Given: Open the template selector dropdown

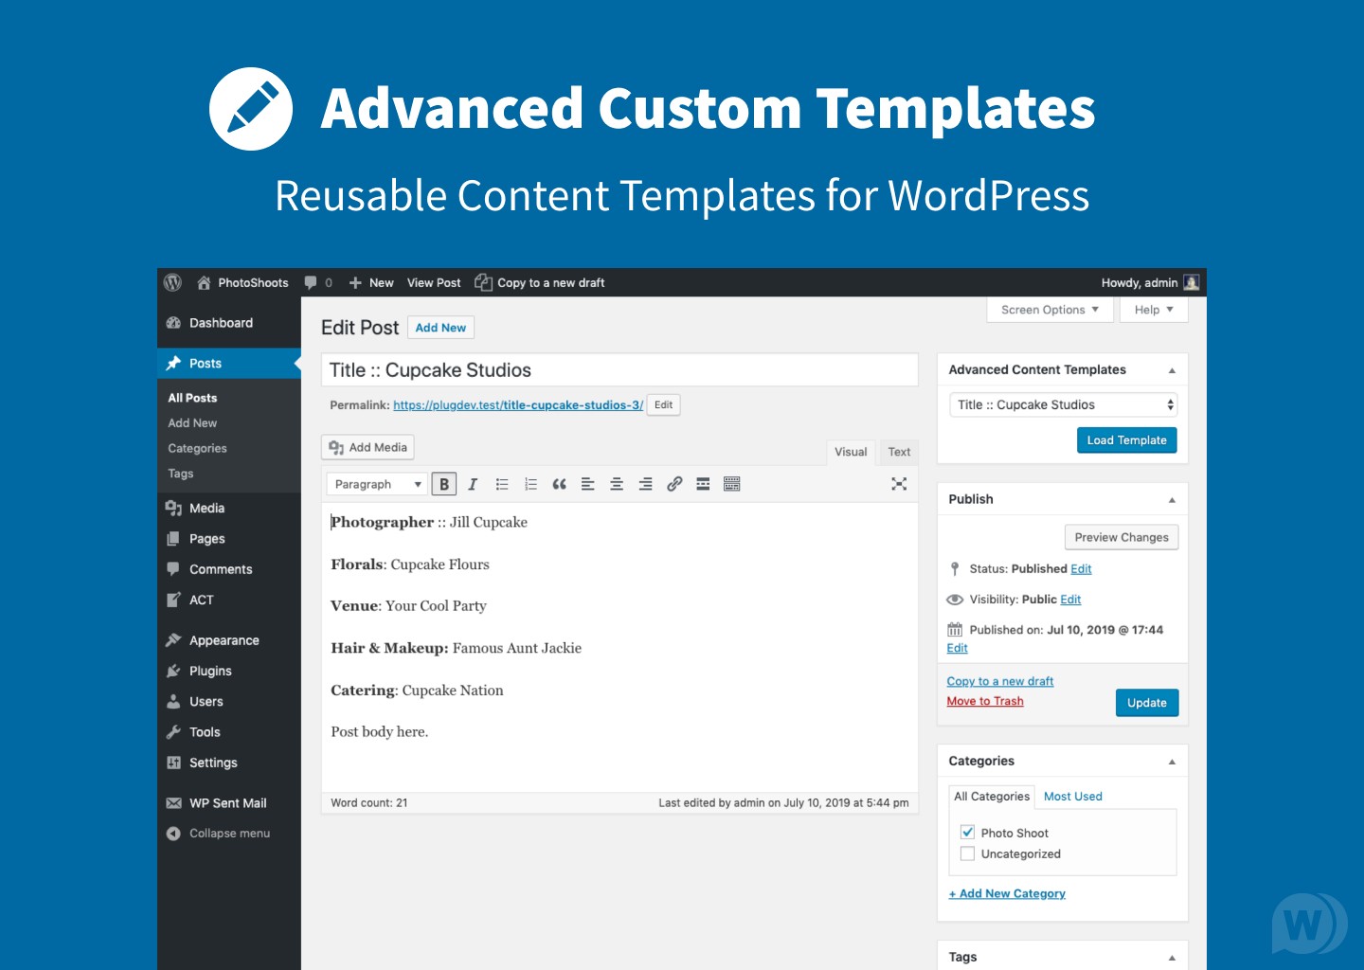Looking at the screenshot, I should coord(1062,404).
